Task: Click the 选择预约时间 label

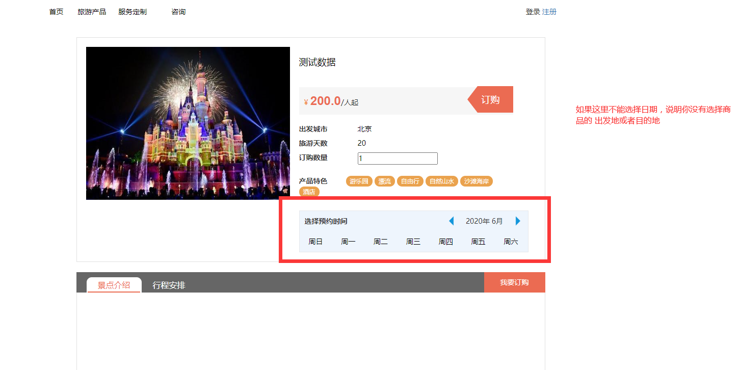Action: coord(326,221)
